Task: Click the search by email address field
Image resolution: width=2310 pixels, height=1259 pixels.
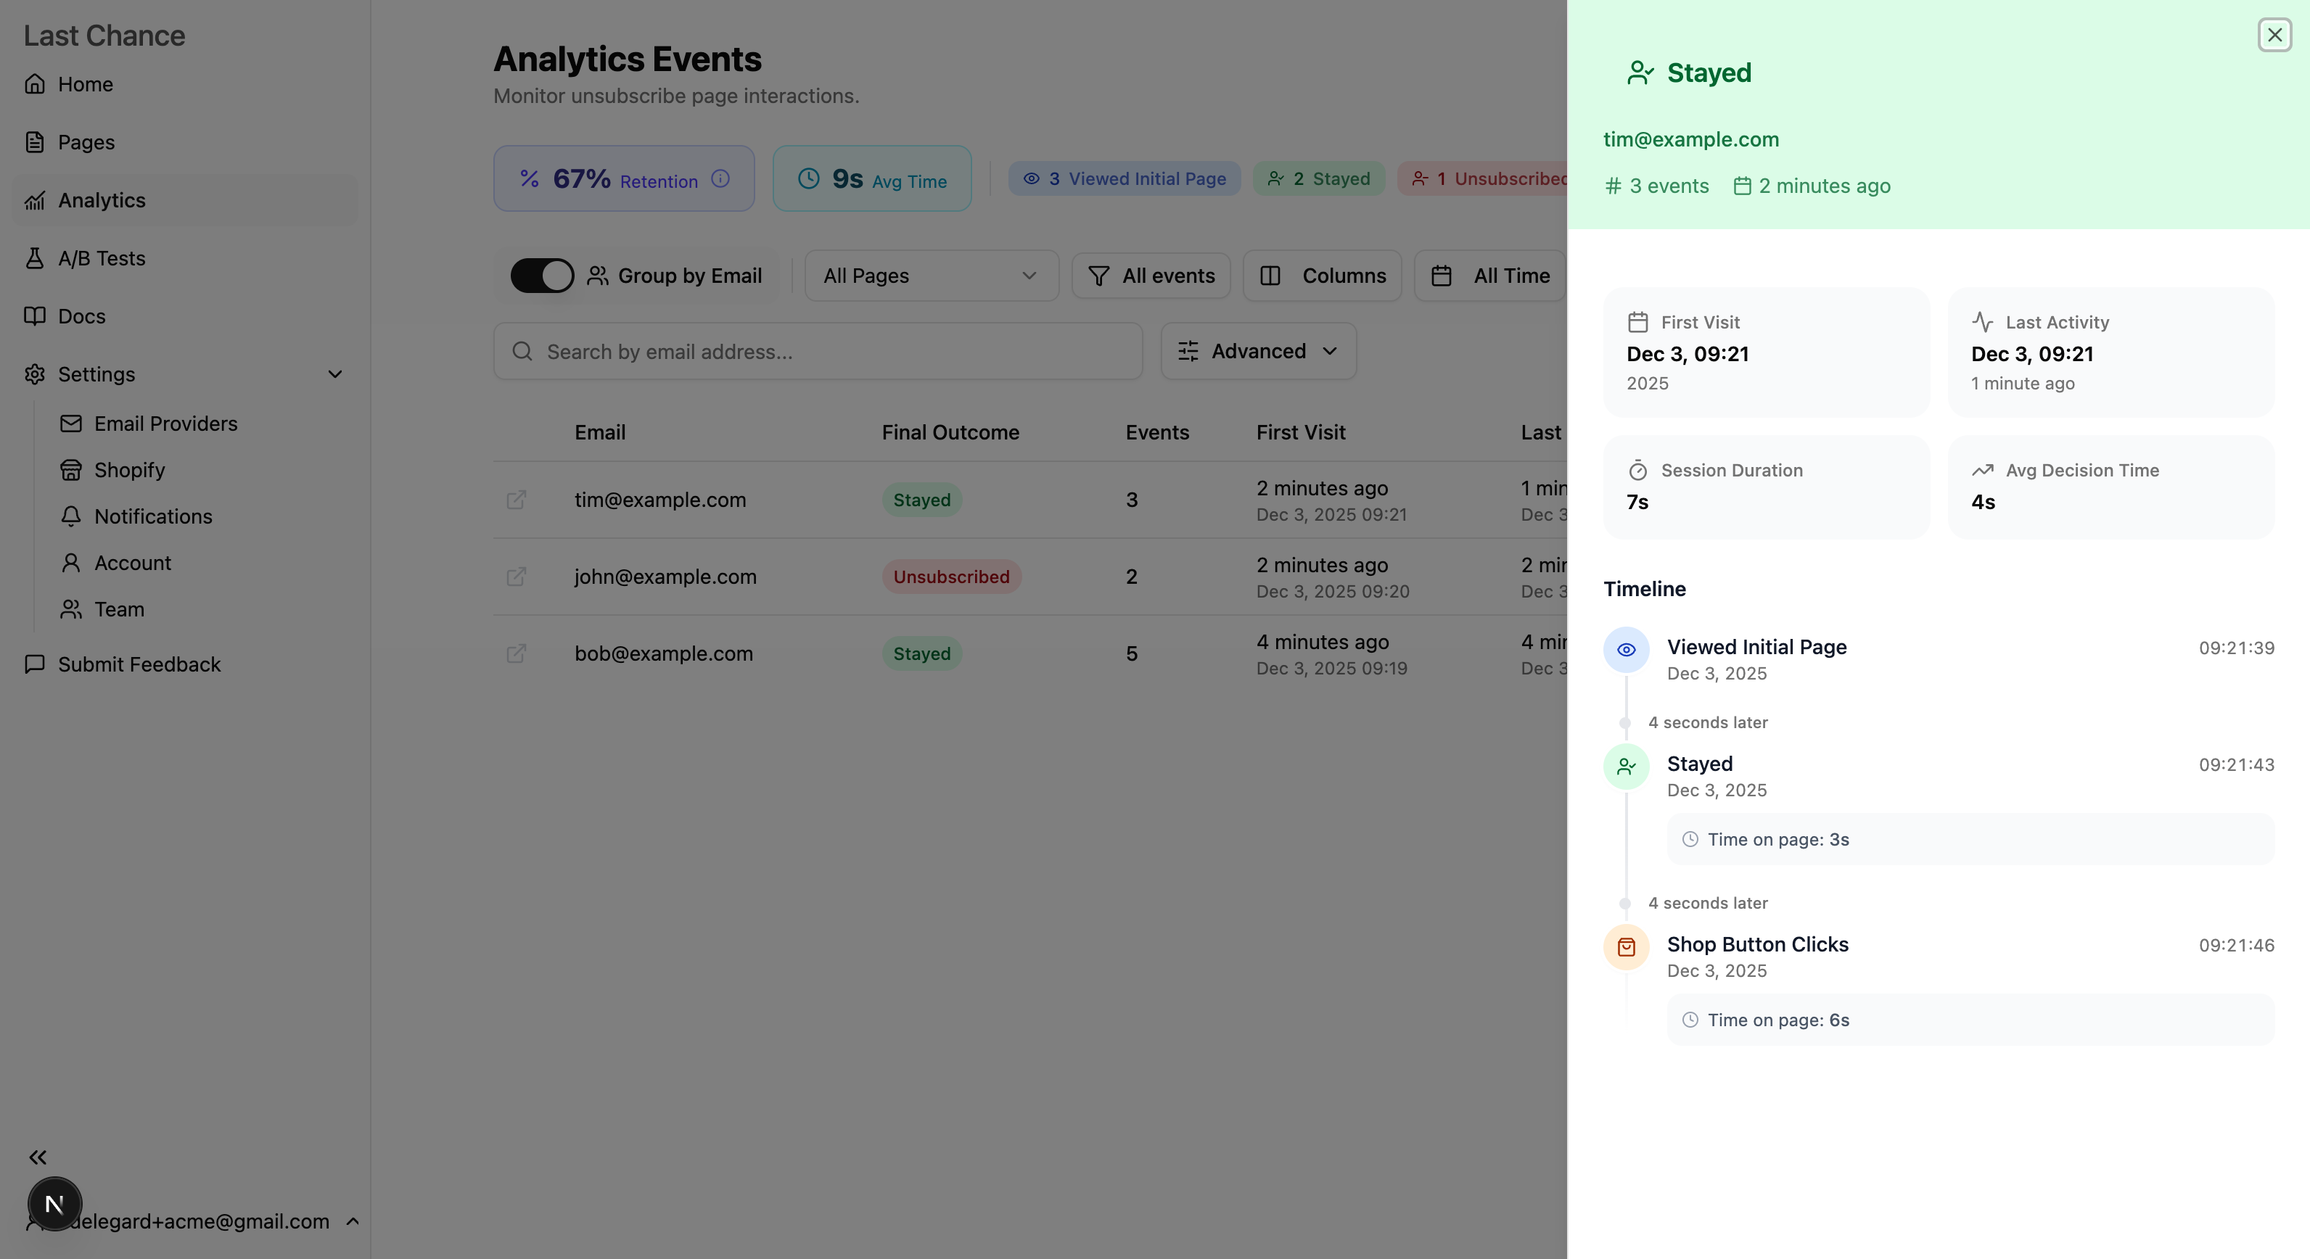Action: click(818, 352)
